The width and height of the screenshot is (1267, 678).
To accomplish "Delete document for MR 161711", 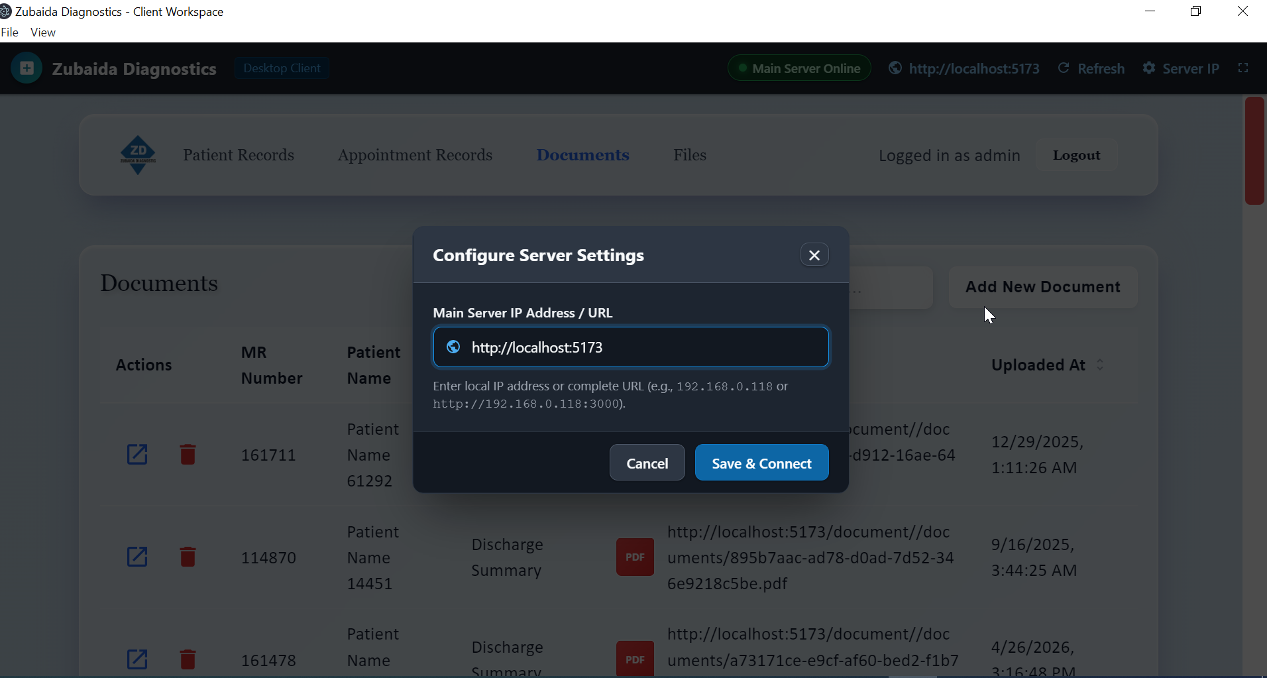I will pos(188,455).
